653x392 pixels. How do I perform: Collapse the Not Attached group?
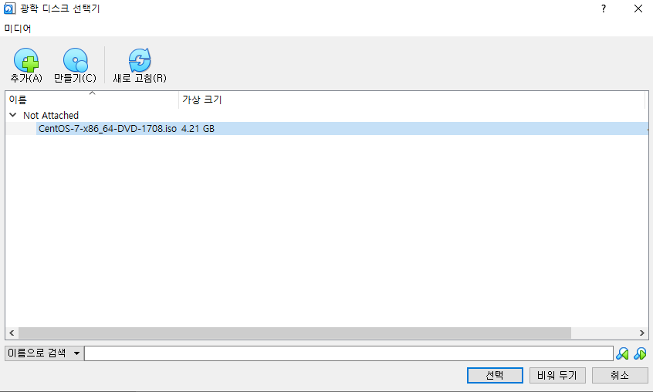click(13, 115)
